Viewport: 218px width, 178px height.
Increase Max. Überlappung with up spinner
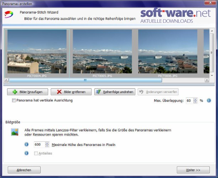pos(195,99)
